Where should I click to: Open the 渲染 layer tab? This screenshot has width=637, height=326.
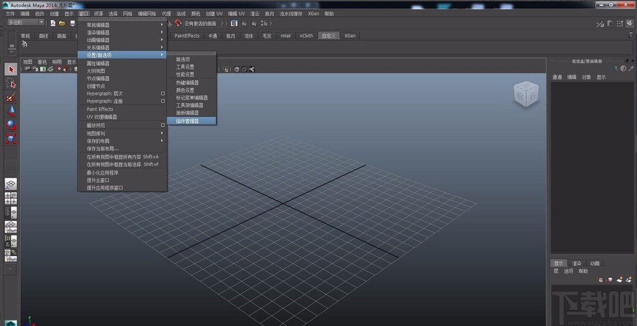[576, 263]
